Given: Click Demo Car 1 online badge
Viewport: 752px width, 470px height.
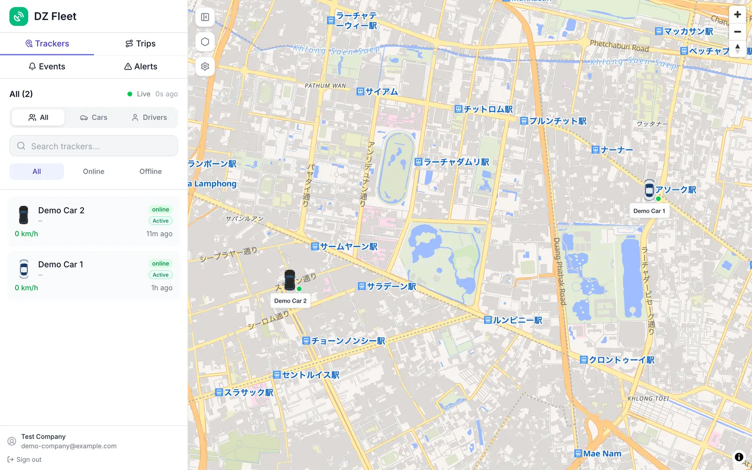Looking at the screenshot, I should pos(160,264).
